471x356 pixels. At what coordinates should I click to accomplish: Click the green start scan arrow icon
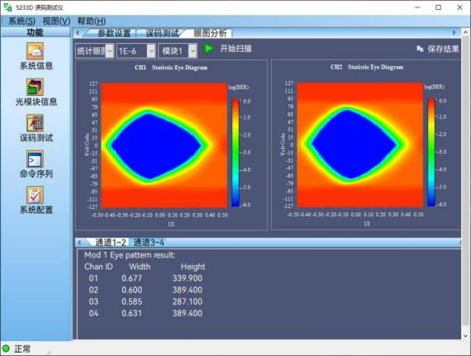pyautogui.click(x=209, y=48)
